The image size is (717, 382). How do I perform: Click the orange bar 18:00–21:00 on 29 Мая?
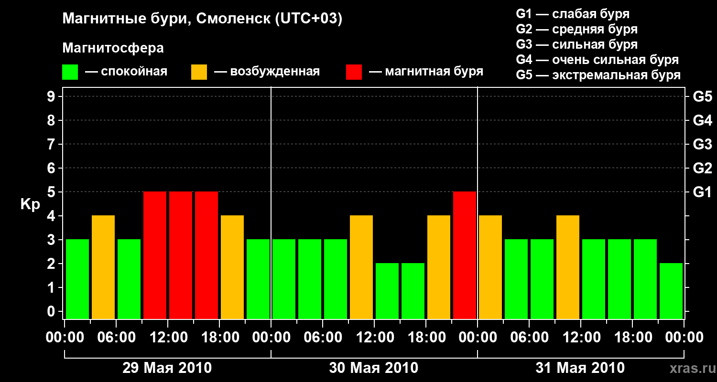pyautogui.click(x=232, y=267)
